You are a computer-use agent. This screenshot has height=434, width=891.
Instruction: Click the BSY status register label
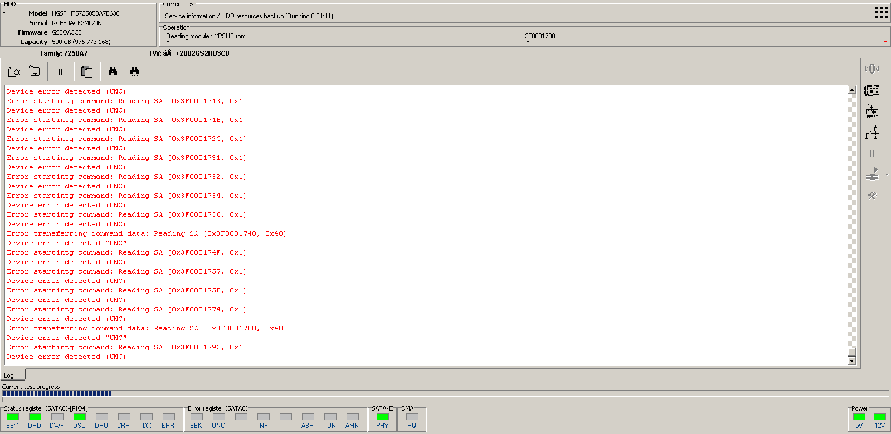(12, 426)
